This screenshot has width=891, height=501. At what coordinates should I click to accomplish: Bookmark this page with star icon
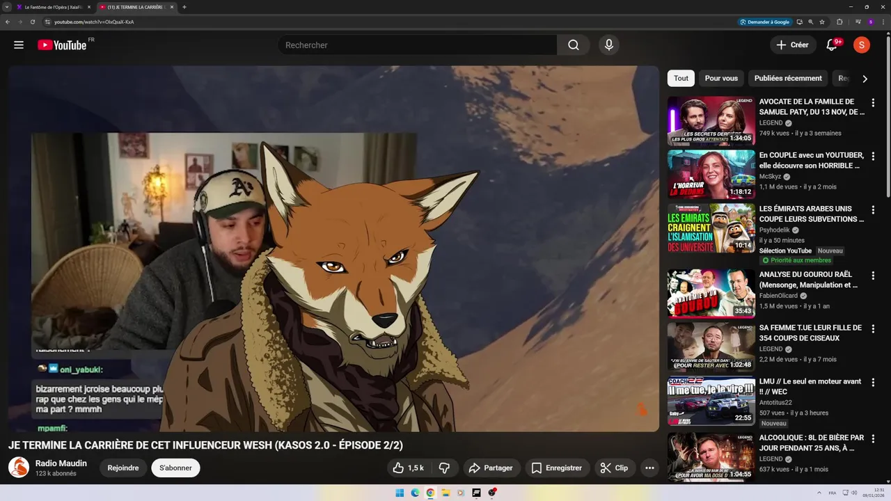822,22
